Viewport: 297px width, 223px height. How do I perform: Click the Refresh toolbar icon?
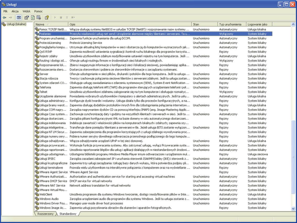pos(33,18)
